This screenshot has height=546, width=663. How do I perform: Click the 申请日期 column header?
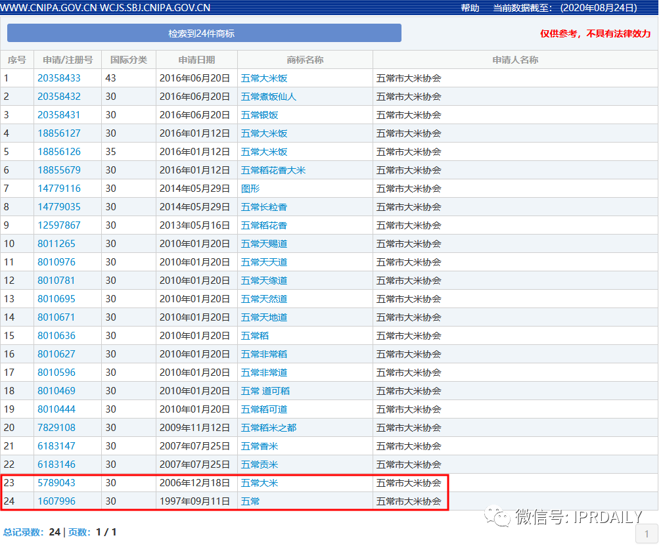point(196,60)
